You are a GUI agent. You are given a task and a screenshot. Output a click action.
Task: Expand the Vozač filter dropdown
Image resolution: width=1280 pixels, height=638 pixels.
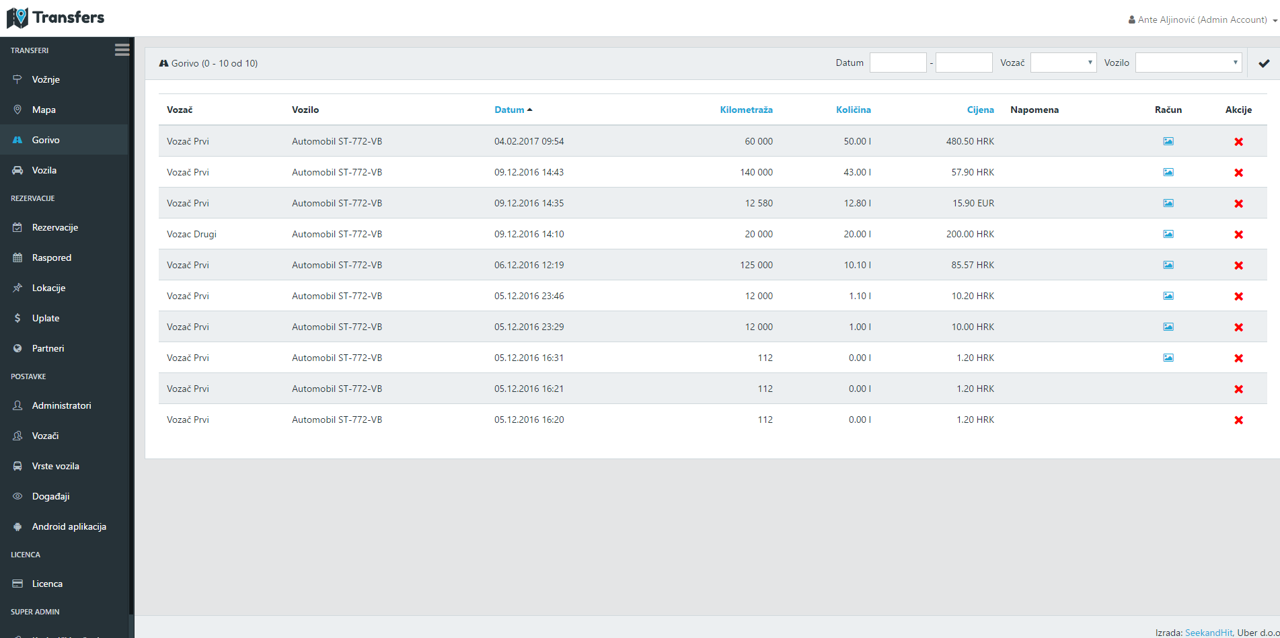[x=1063, y=63]
